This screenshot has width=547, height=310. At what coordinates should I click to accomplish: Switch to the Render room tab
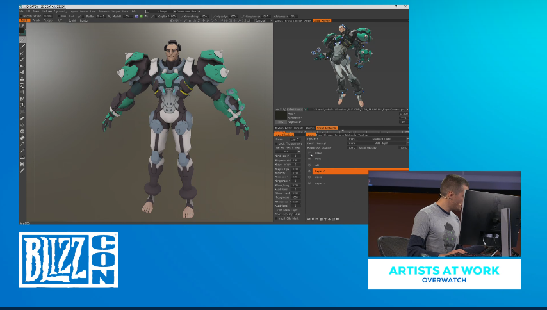tap(84, 20)
